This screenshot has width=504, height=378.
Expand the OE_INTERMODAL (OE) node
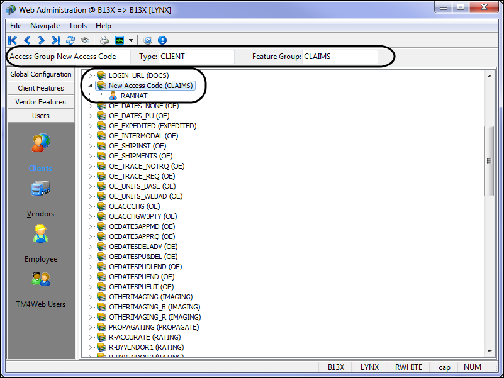(x=91, y=136)
